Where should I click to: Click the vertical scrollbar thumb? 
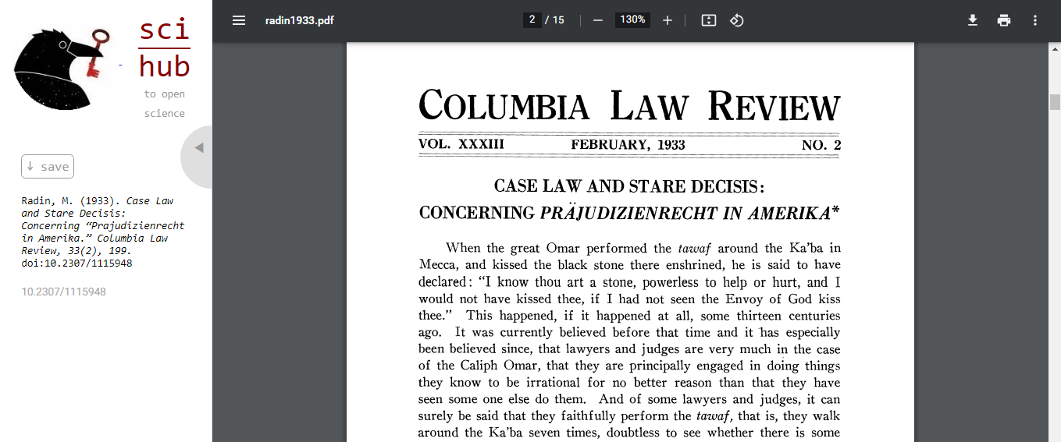tap(1055, 101)
